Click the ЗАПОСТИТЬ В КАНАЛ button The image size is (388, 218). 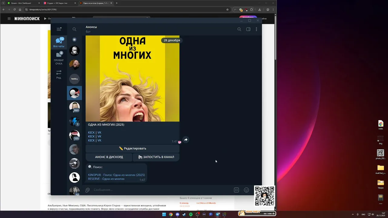(156, 157)
